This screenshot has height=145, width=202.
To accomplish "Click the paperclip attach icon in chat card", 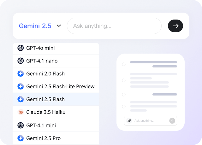I will coord(129,120).
